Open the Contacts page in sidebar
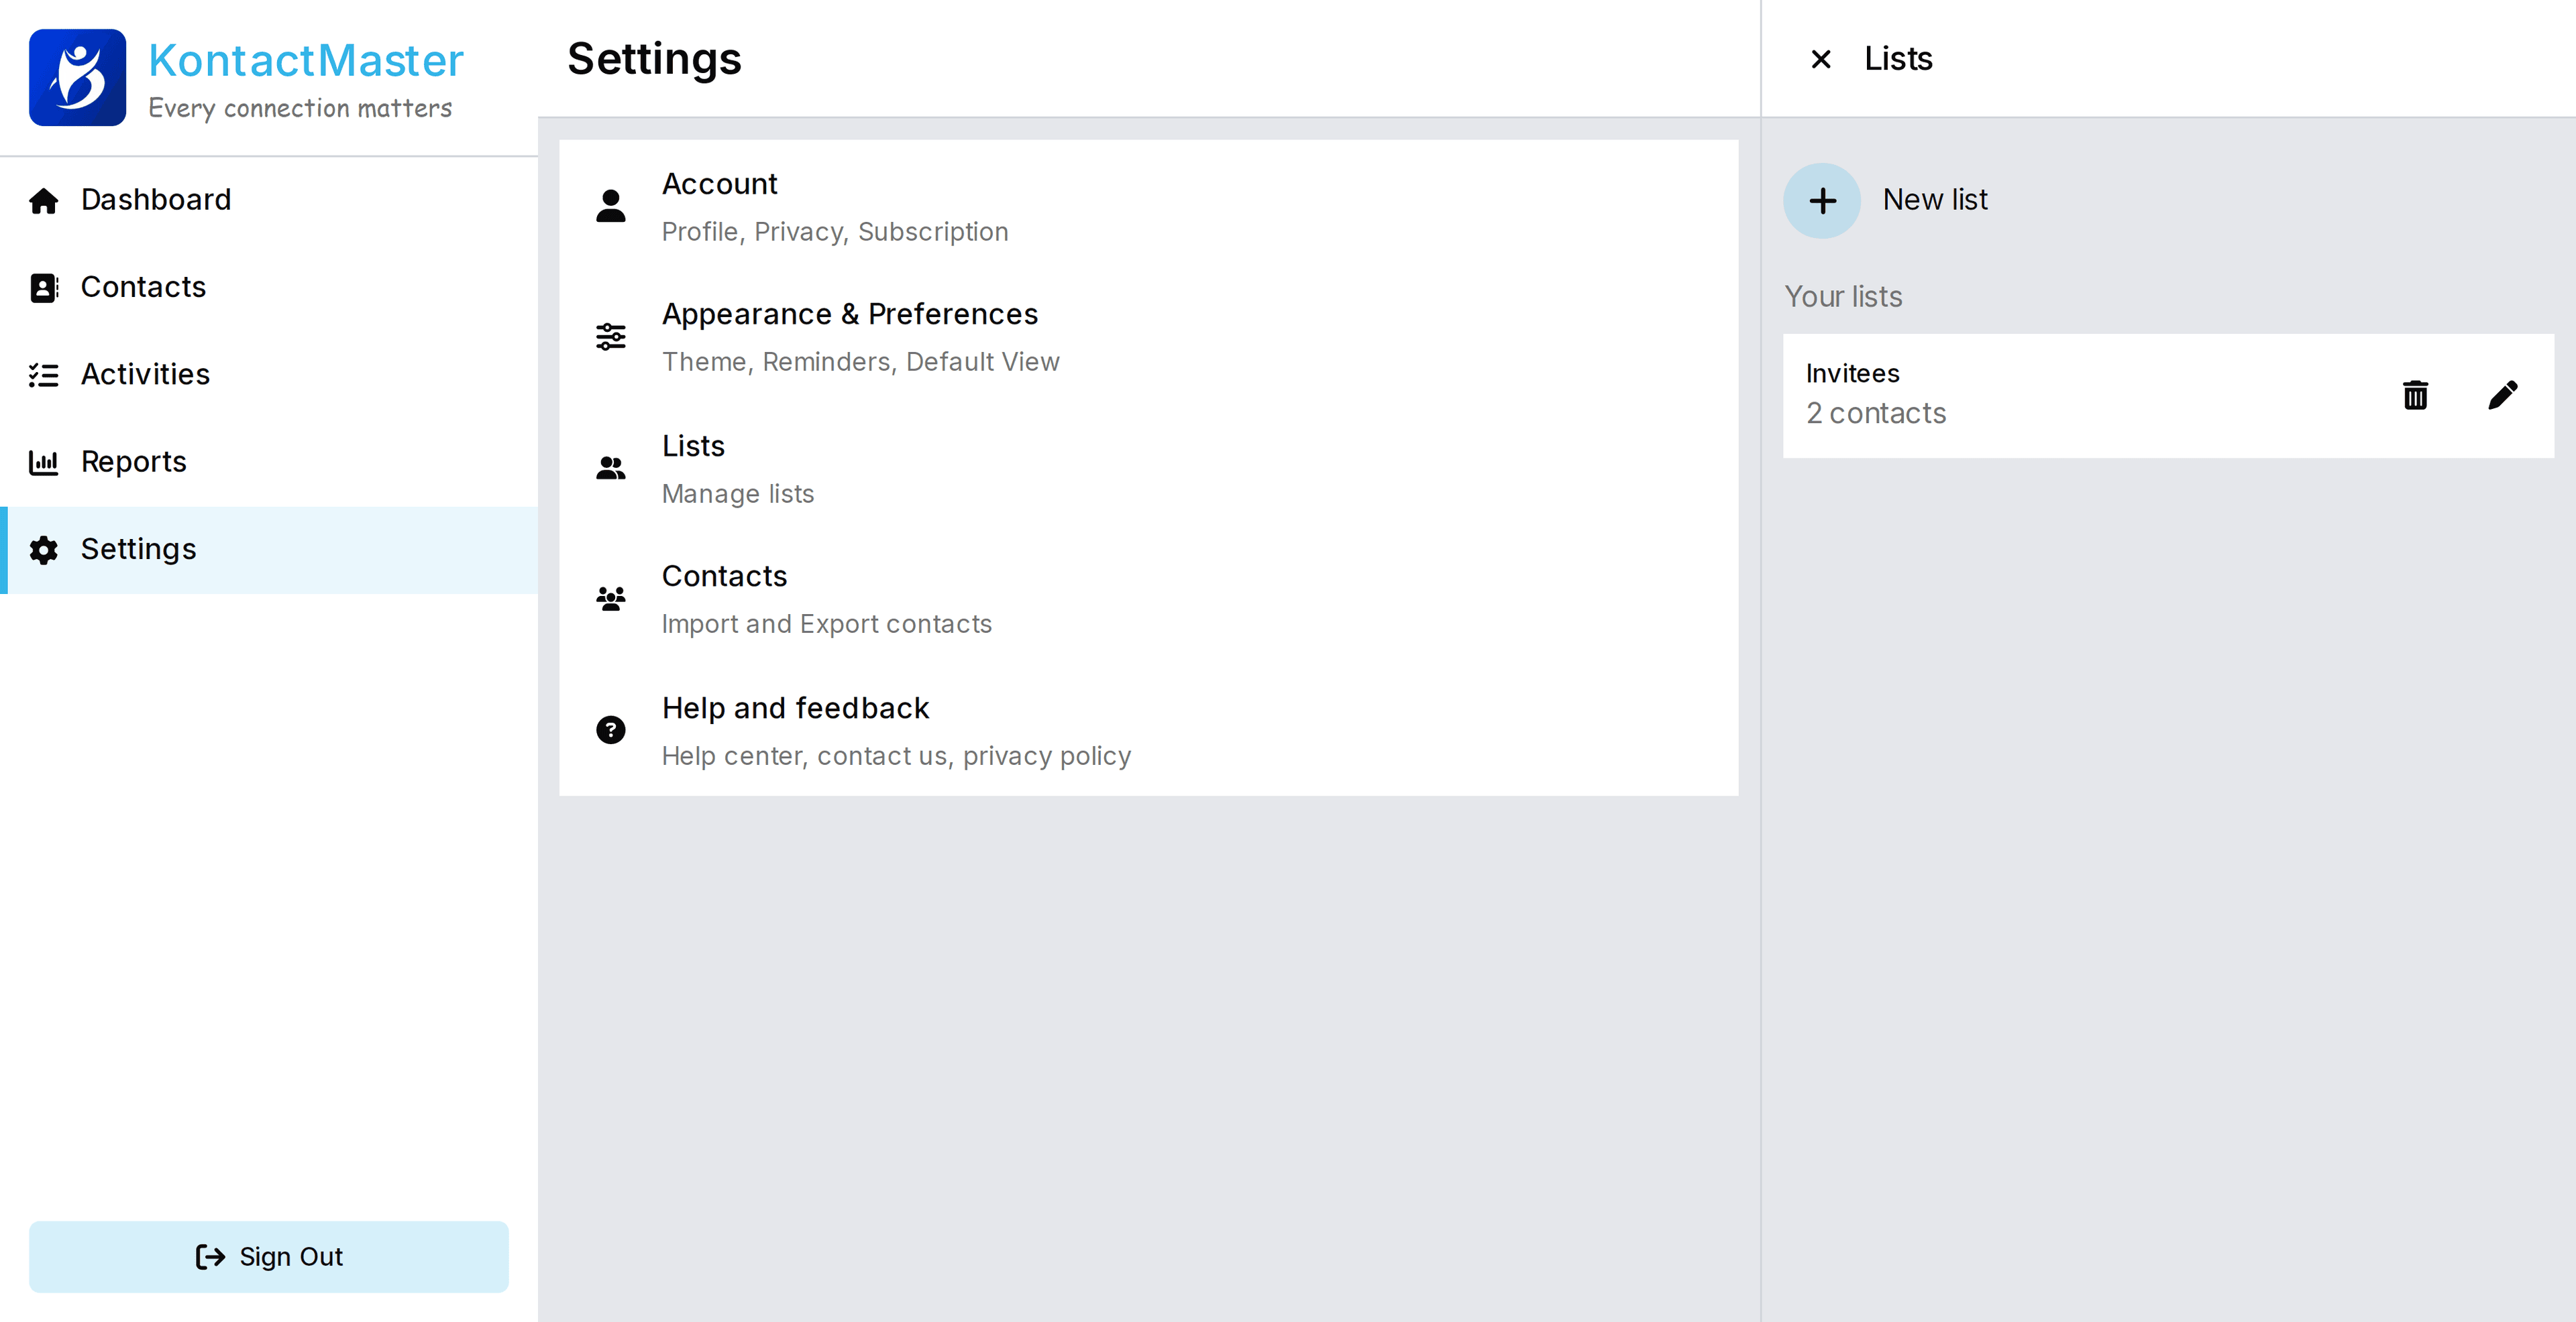Viewport: 2576px width, 1322px height. pos(143,288)
